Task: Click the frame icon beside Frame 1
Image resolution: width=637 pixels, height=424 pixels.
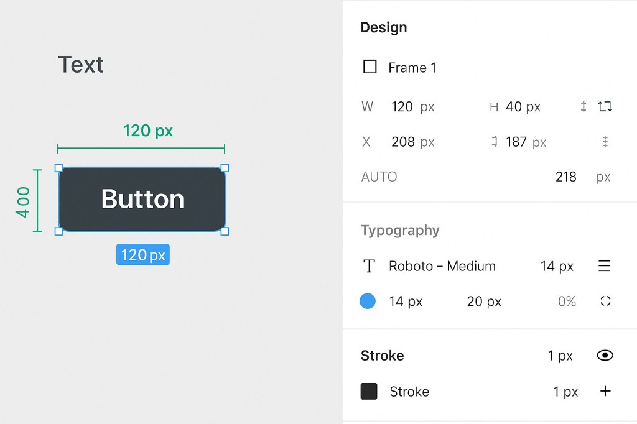Action: point(370,67)
